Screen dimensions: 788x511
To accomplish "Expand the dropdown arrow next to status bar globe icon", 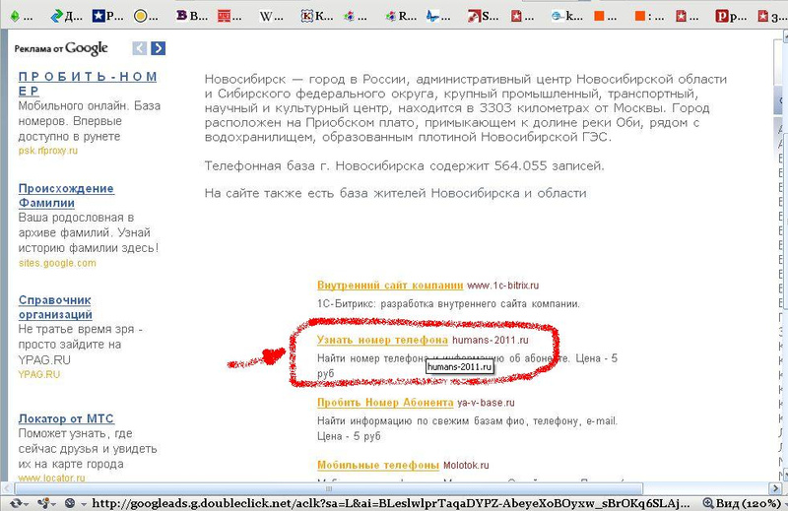I will [x=83, y=503].
